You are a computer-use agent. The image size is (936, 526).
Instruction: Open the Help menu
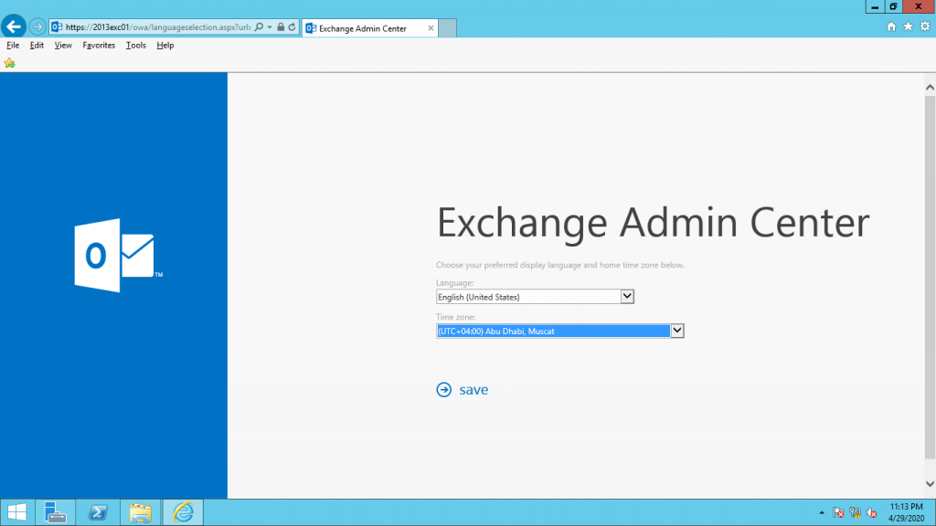pos(165,46)
